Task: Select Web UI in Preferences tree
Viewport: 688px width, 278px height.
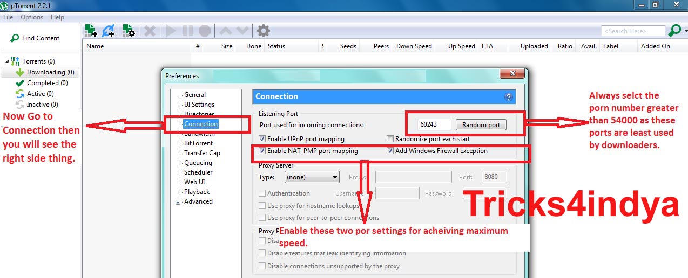Action: 194,182
